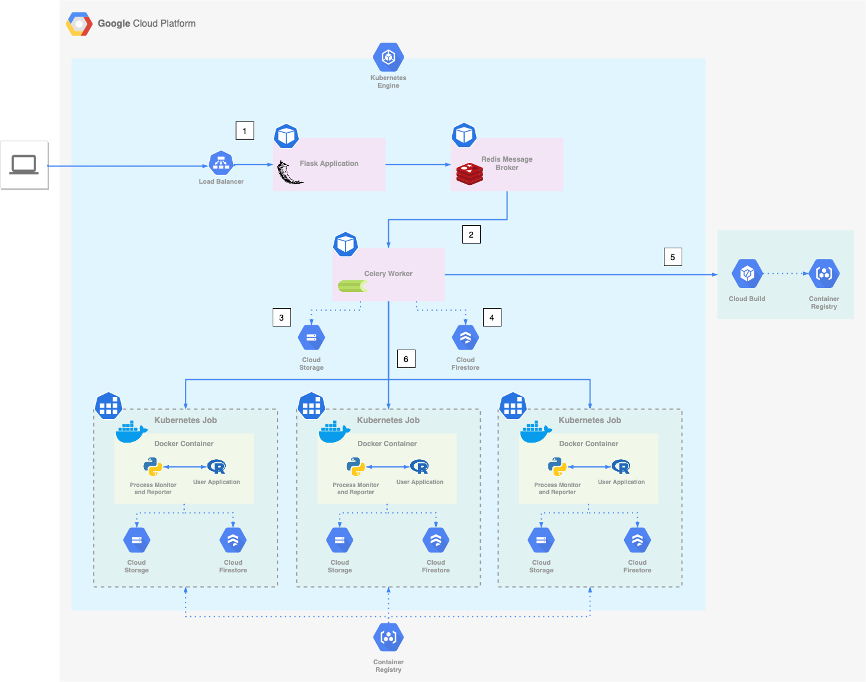Viewport: 866px width, 682px height.
Task: Click the blue pod cube above Flask Application
Action: [286, 136]
